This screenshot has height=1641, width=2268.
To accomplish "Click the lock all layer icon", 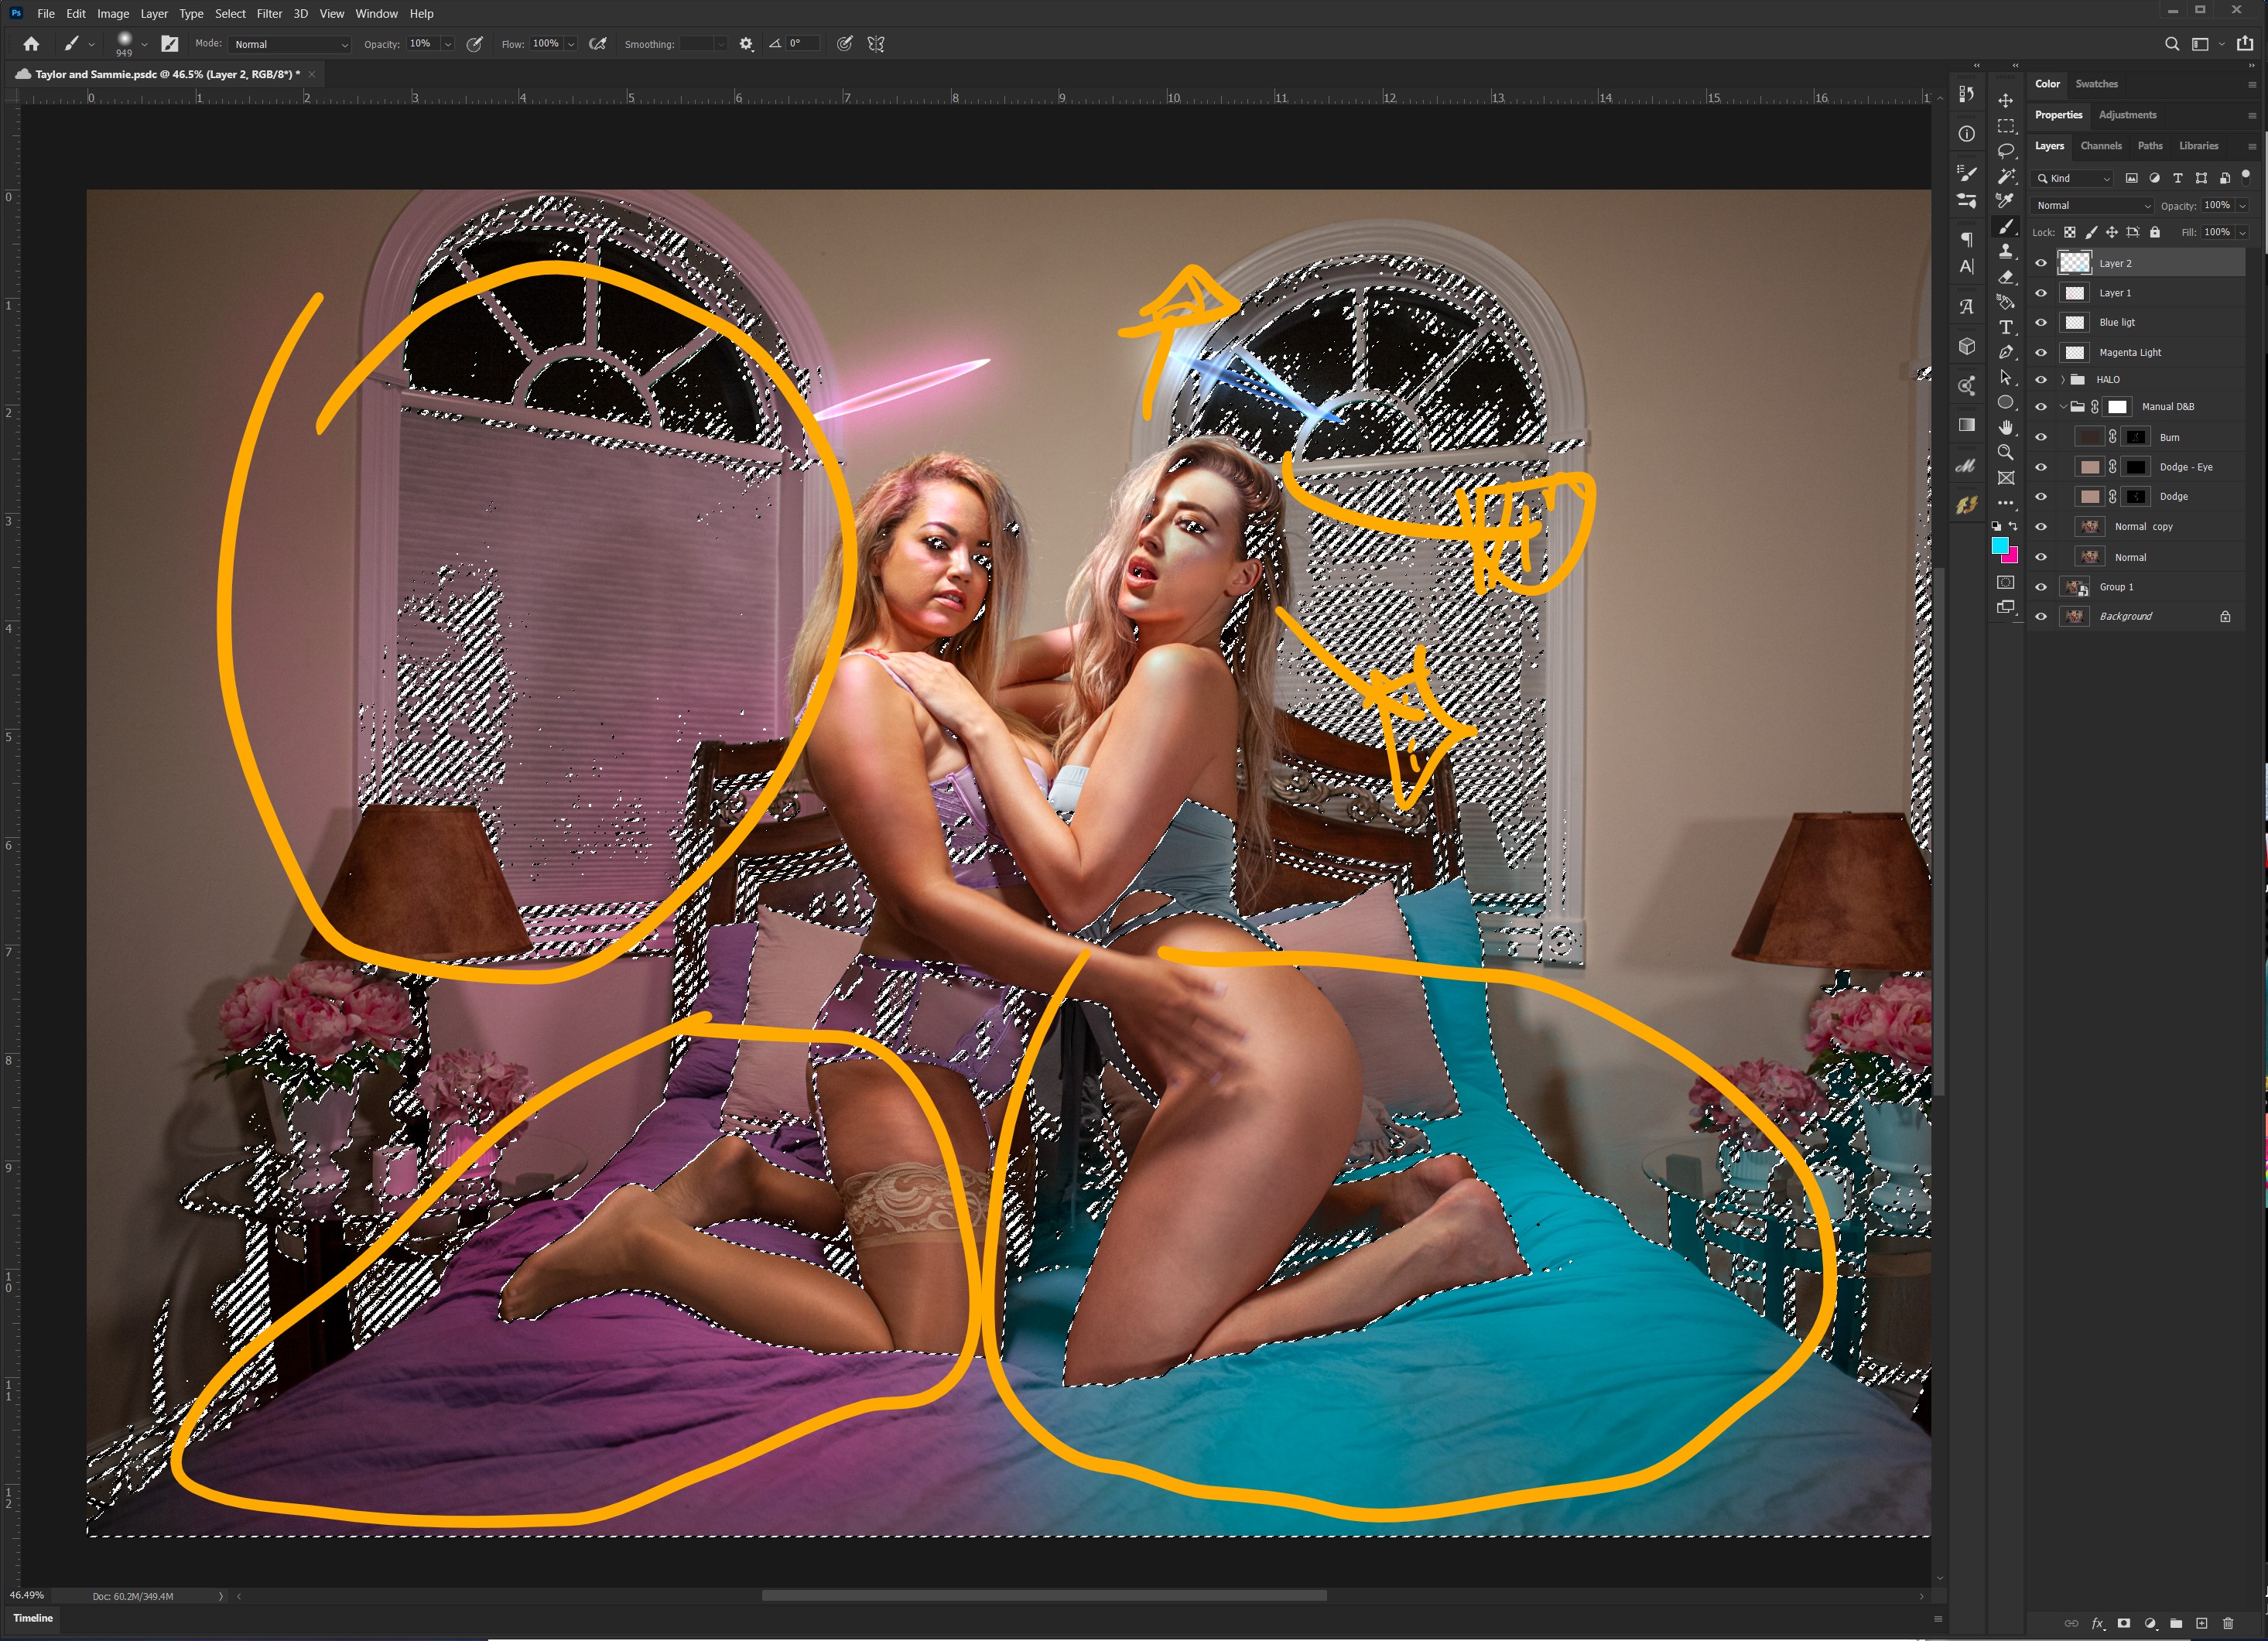I will pos(2155,232).
